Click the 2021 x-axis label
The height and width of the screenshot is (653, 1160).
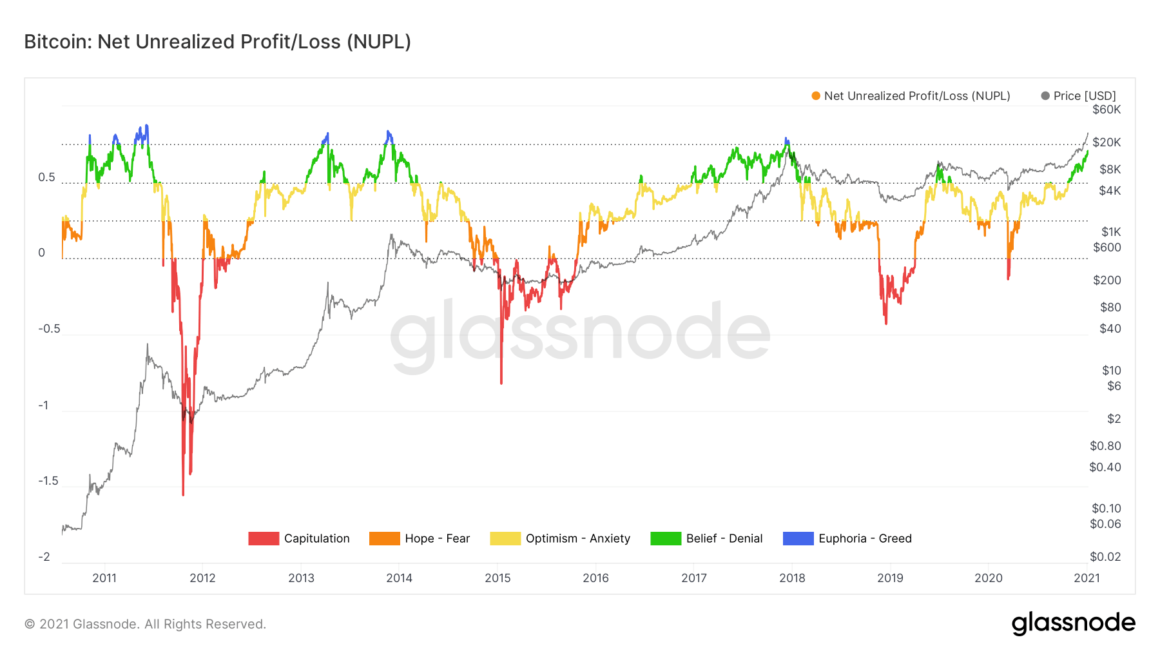[x=1087, y=578]
